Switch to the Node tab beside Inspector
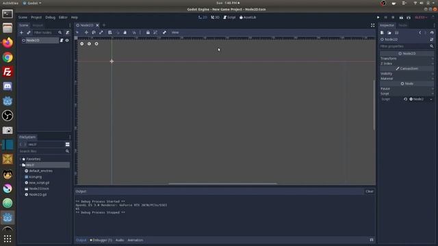438x246 pixels. 403,25
